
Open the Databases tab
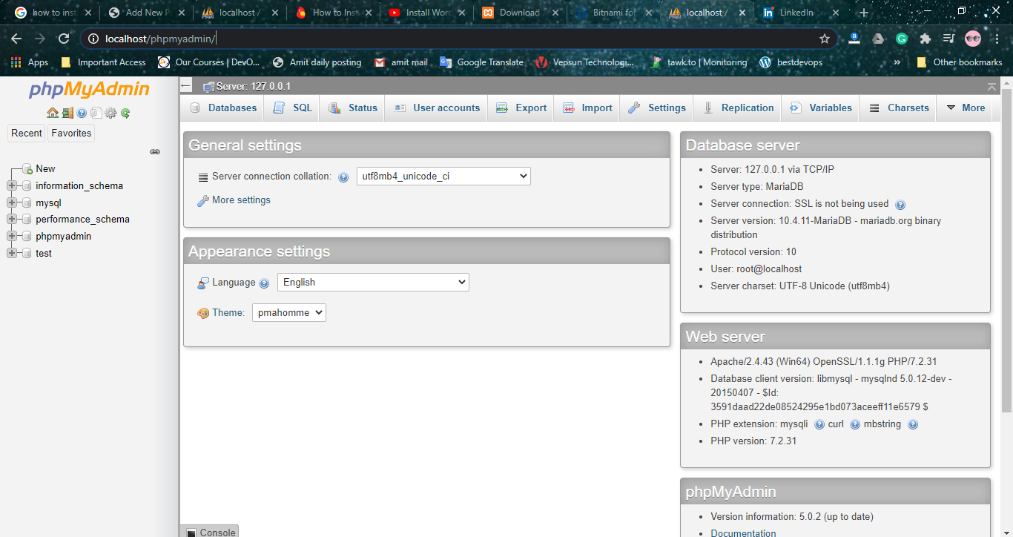223,108
